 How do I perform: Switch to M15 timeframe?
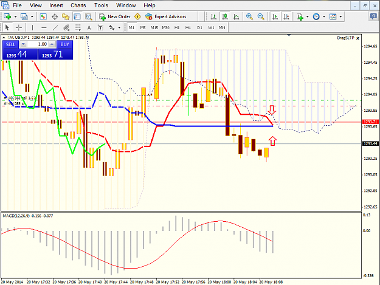(x=154, y=27)
